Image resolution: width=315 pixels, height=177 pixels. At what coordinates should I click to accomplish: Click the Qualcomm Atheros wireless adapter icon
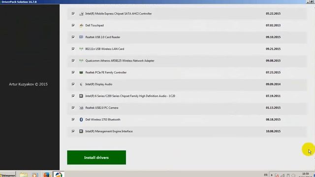(x=81, y=60)
